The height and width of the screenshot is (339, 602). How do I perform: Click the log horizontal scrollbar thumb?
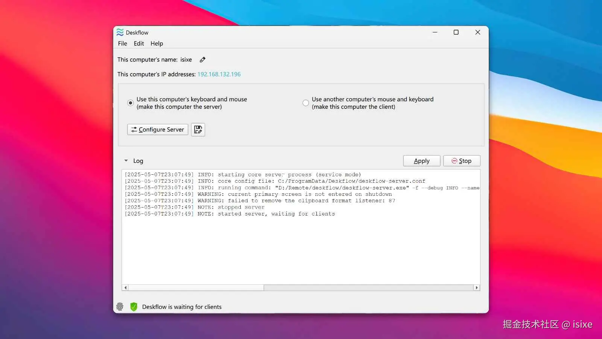click(x=196, y=288)
